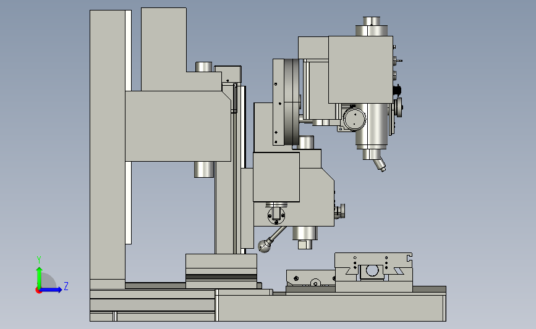Select the long base table under the vise
536x329 pixels.
(331, 308)
